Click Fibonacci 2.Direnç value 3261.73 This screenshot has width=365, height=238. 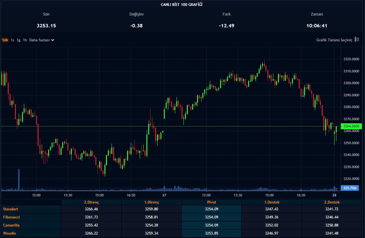(91, 217)
